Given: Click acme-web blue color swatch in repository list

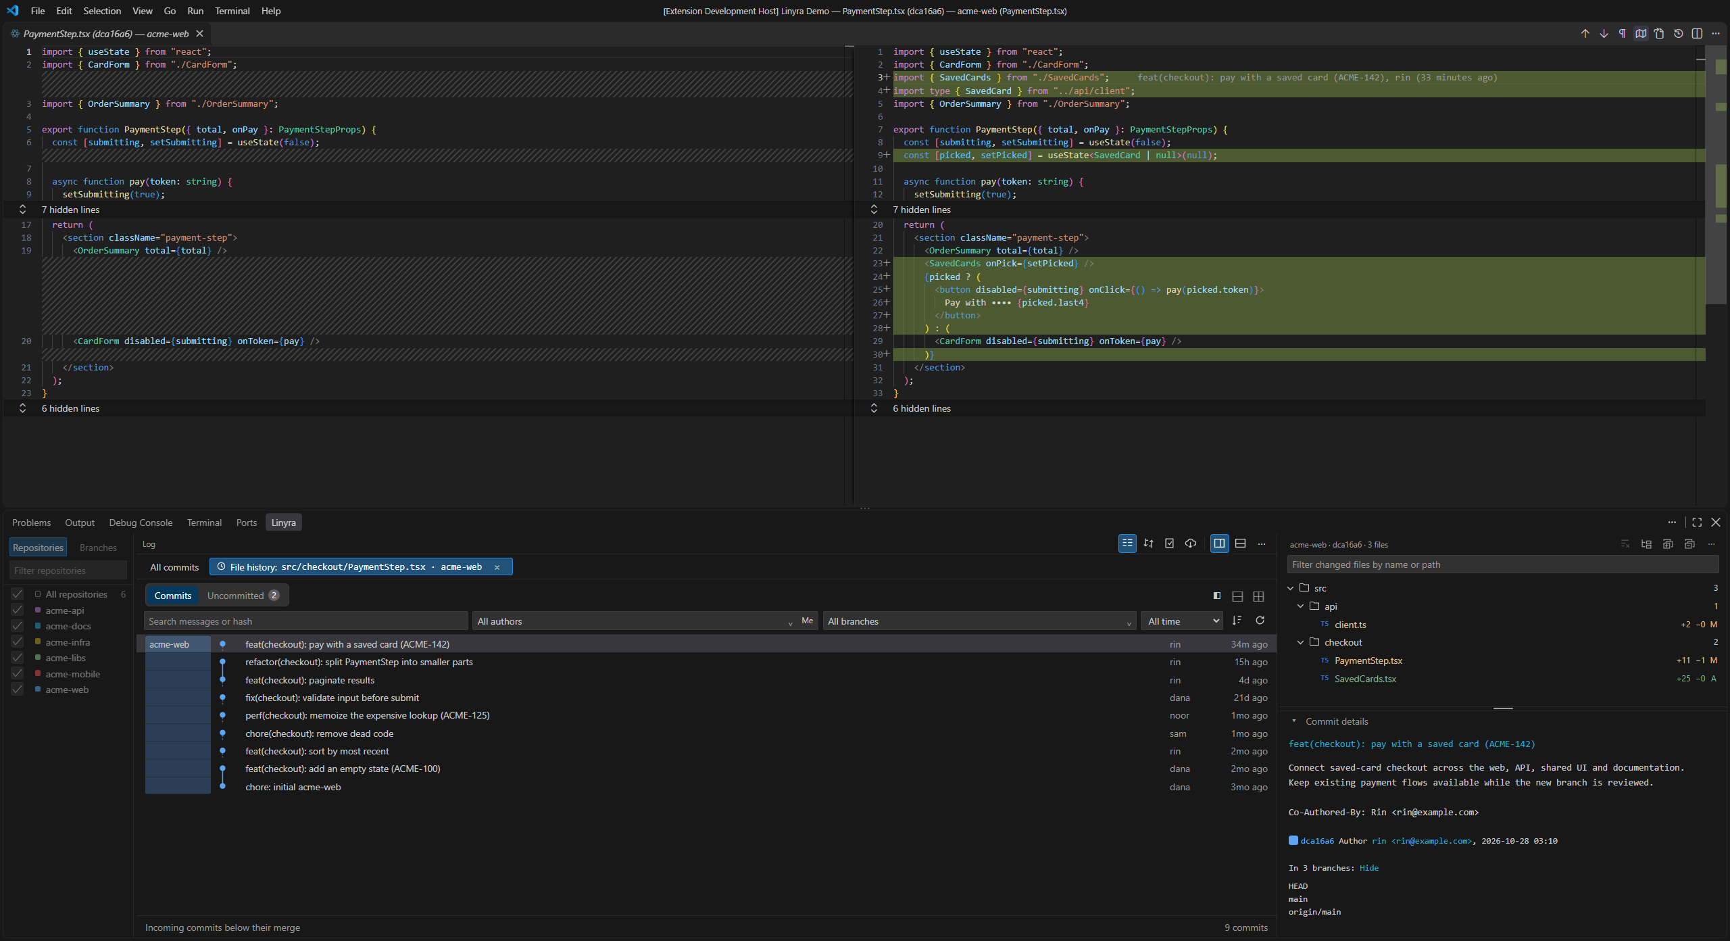Looking at the screenshot, I should tap(38, 690).
